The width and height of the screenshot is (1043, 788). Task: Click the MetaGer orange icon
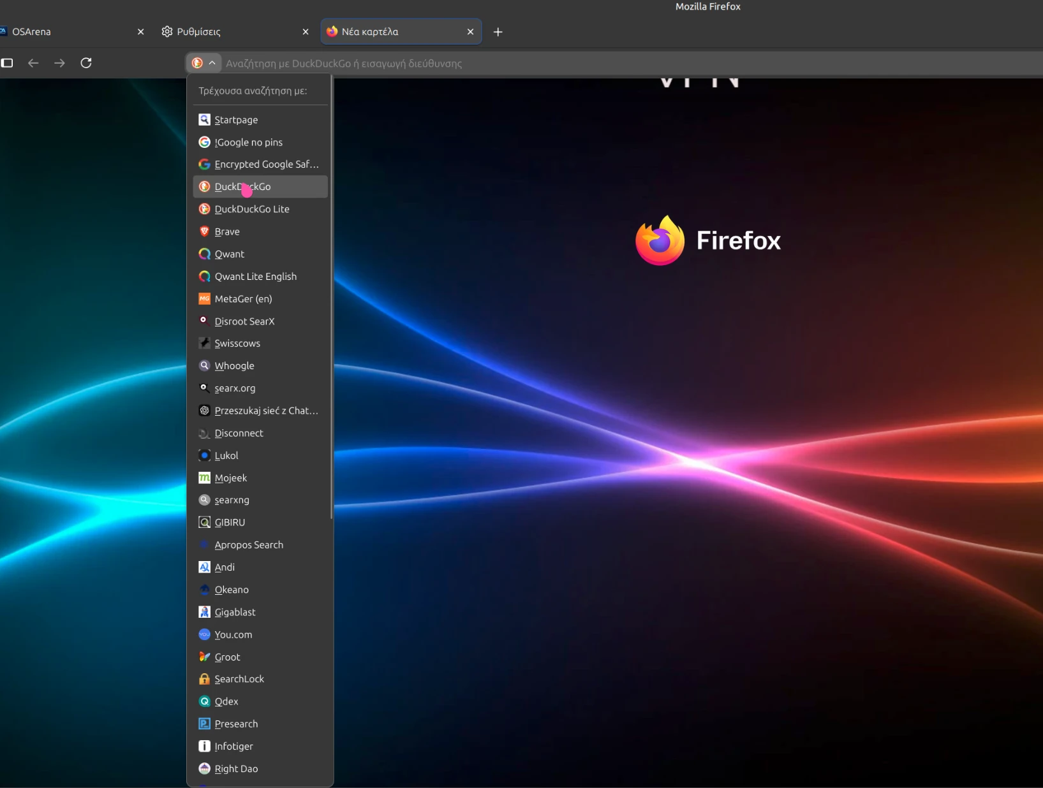click(x=204, y=298)
